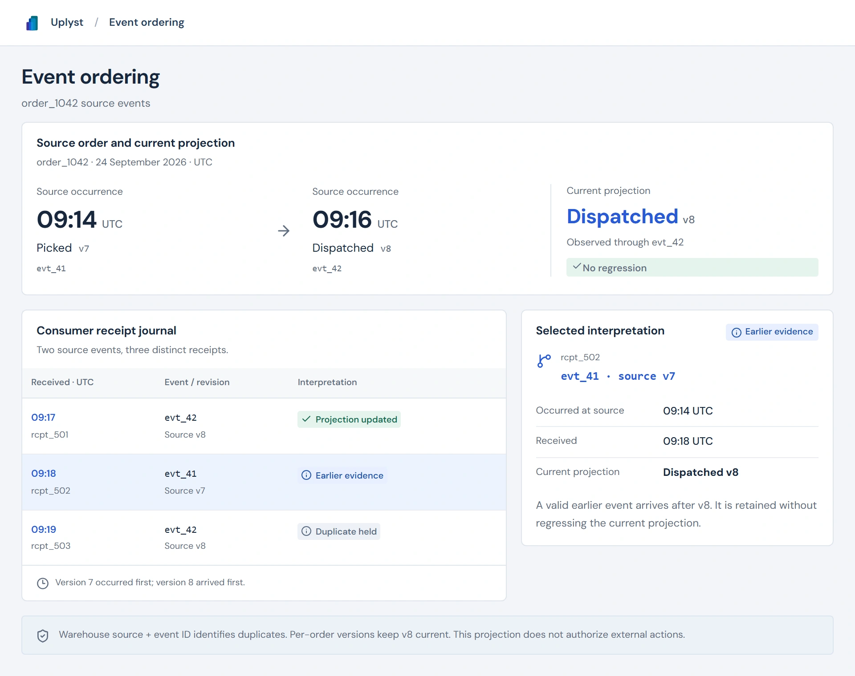
Task: Open the 09:18 receipt time link
Action: click(x=44, y=473)
